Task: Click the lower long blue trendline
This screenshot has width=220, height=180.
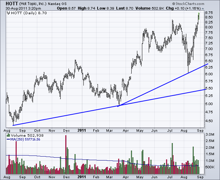Action: pos(109,107)
